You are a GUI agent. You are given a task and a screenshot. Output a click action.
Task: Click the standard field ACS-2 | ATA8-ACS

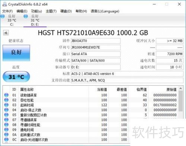tap(127, 74)
